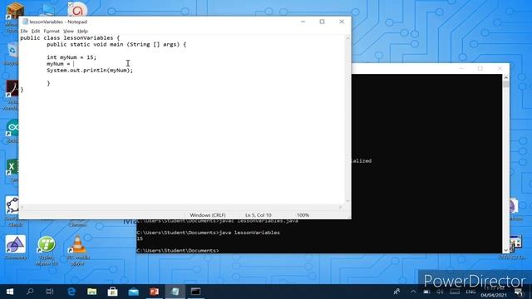The image size is (532, 299).
Task: Select the Adobe Acrobat desktop shortcut
Action: coord(12,95)
